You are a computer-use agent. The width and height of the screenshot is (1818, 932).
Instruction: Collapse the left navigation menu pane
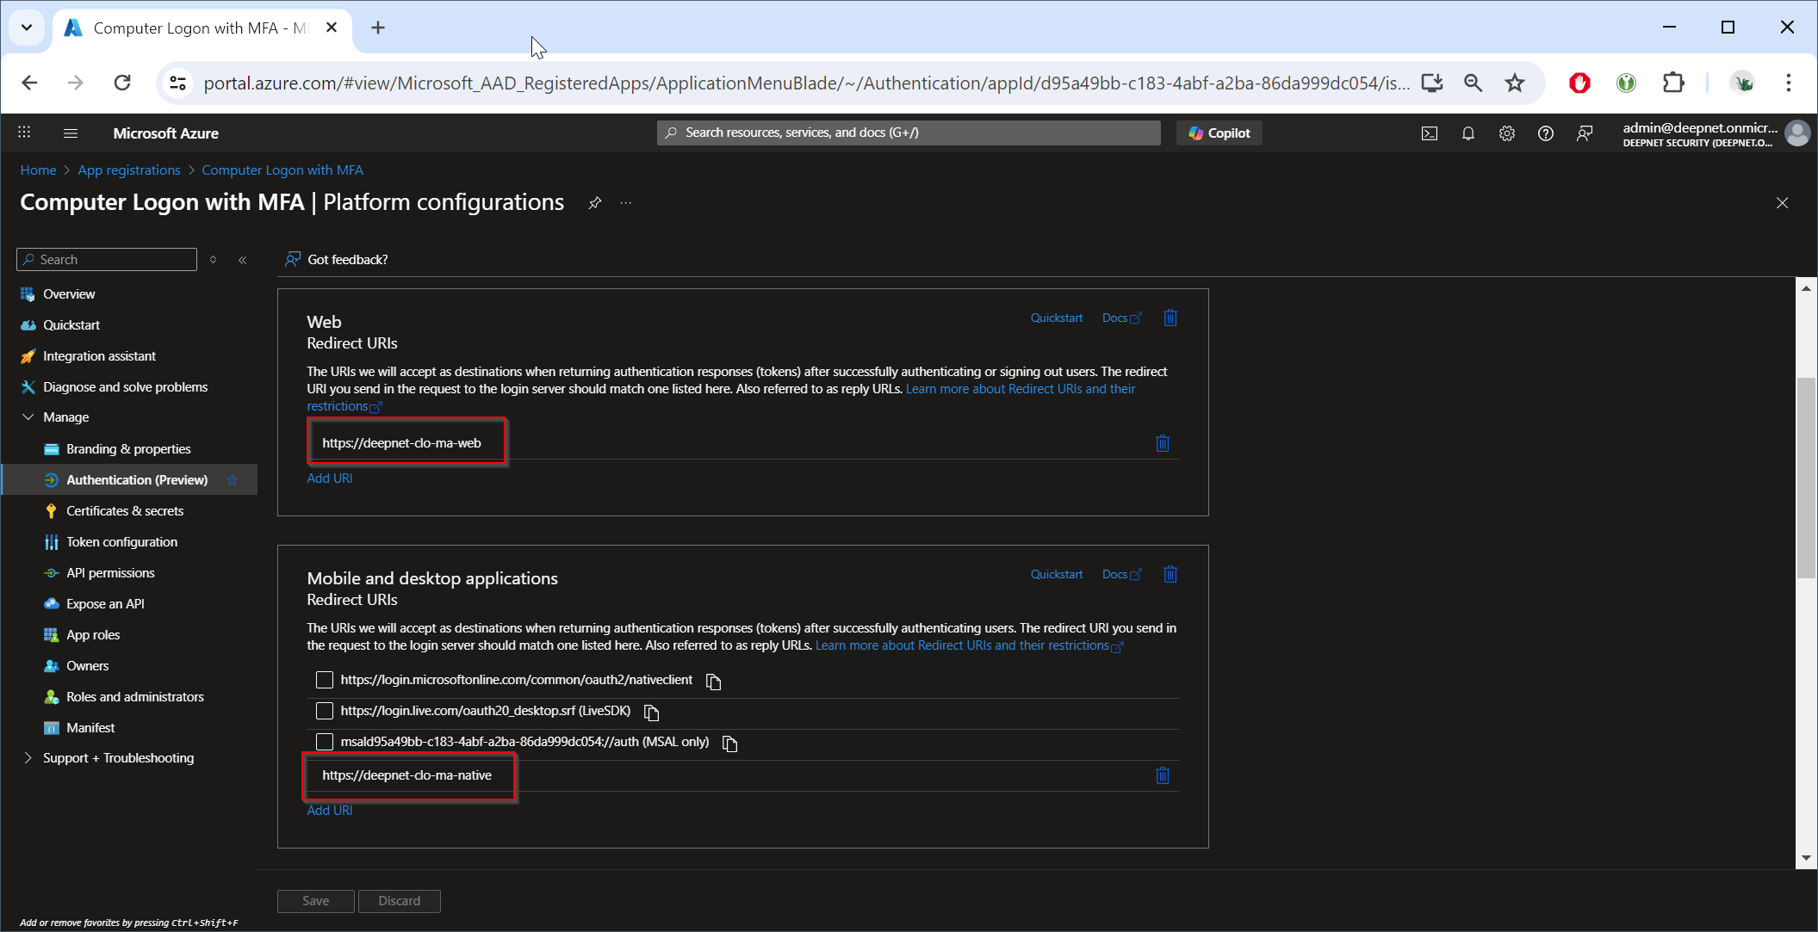[x=243, y=260]
